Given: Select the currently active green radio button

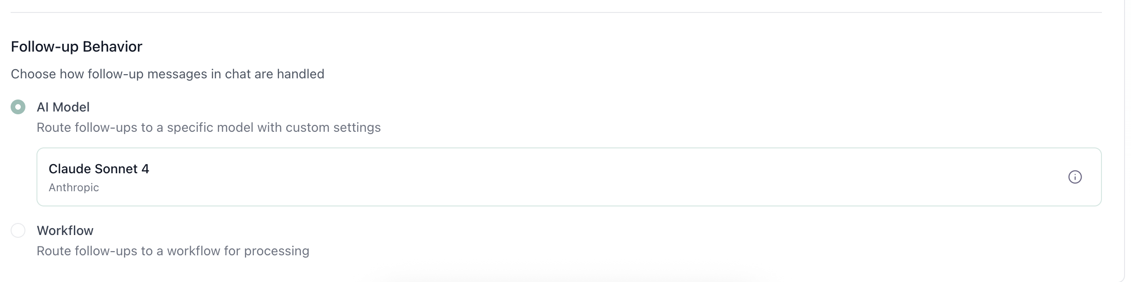Looking at the screenshot, I should coord(18,107).
